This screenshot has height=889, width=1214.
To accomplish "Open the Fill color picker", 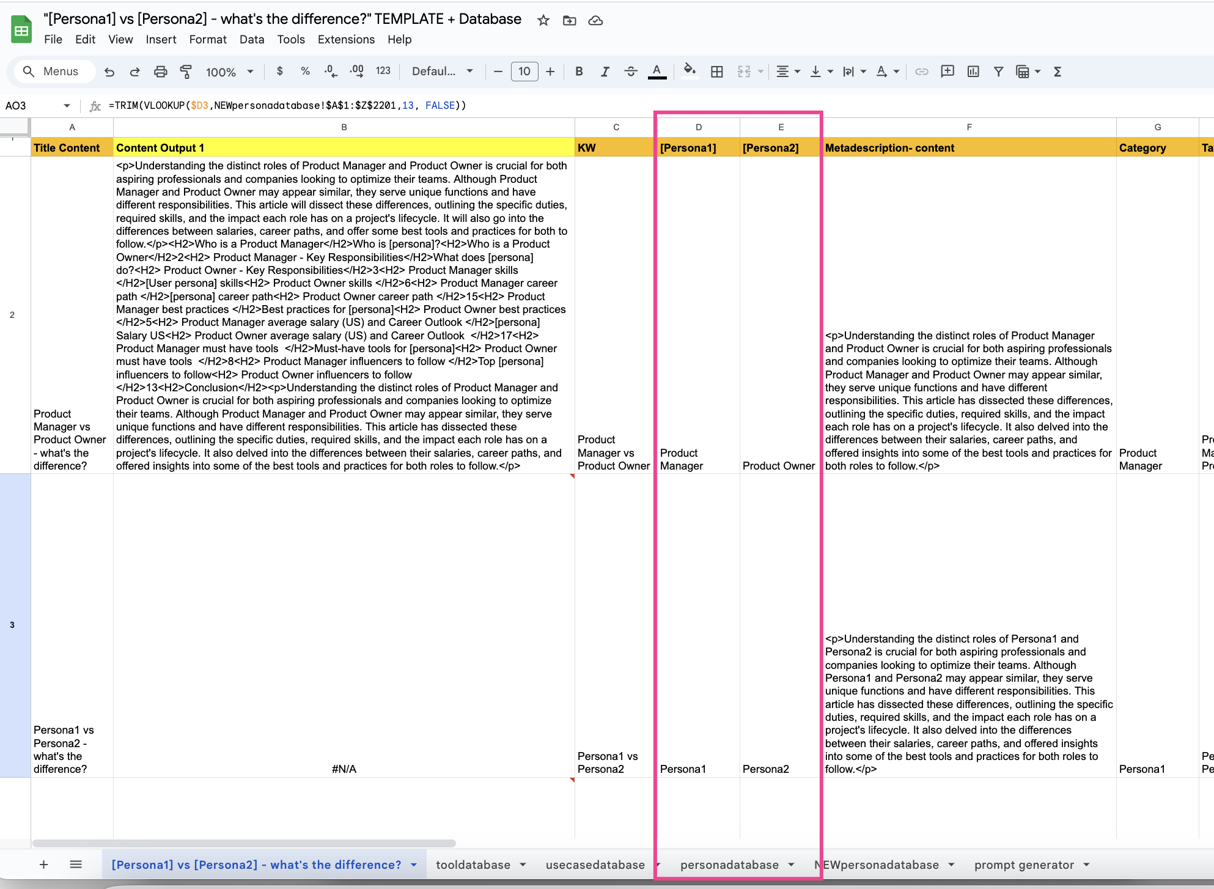I will click(x=690, y=71).
